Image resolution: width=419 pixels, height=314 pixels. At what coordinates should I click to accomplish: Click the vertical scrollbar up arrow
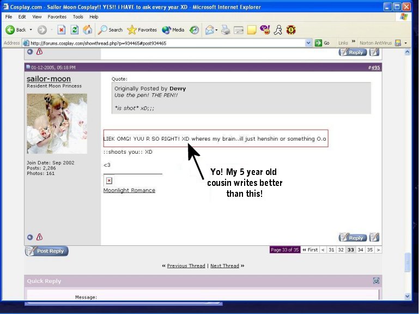(407, 52)
